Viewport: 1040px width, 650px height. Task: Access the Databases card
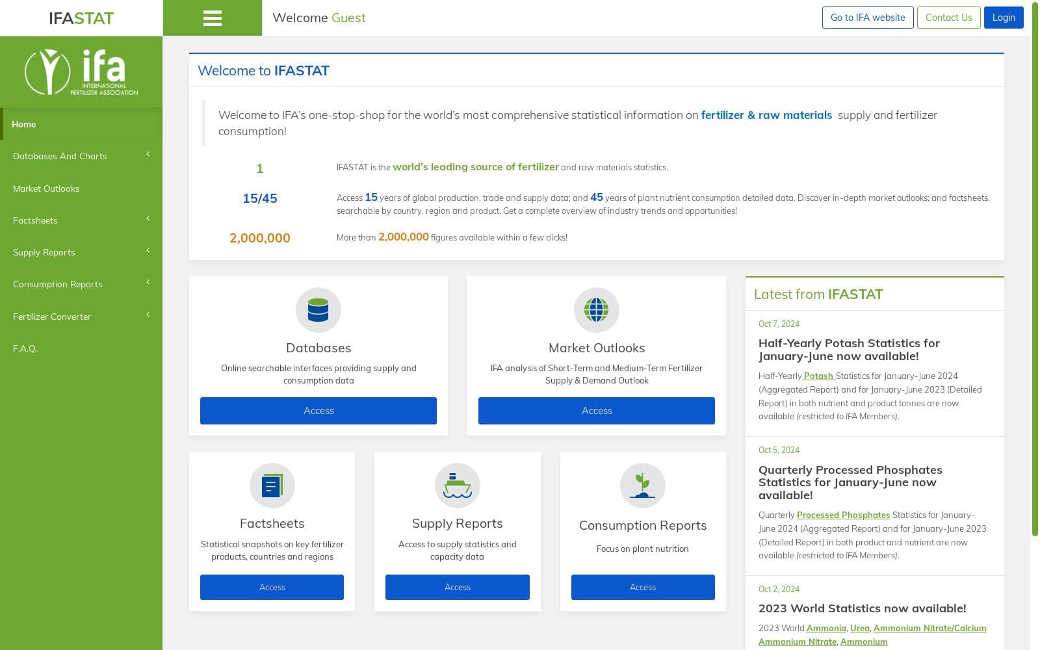[x=318, y=411]
